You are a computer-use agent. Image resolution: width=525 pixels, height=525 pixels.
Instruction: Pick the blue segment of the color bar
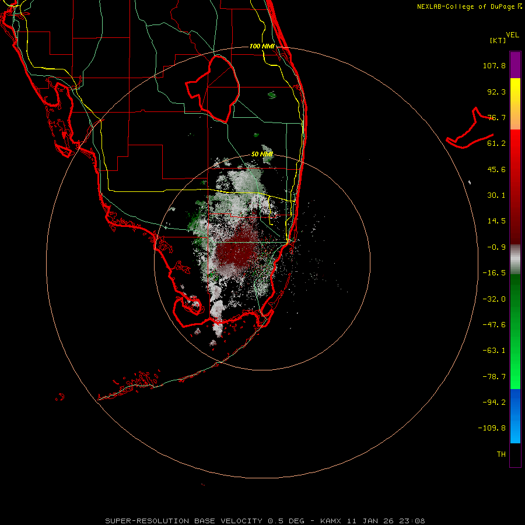(515, 416)
